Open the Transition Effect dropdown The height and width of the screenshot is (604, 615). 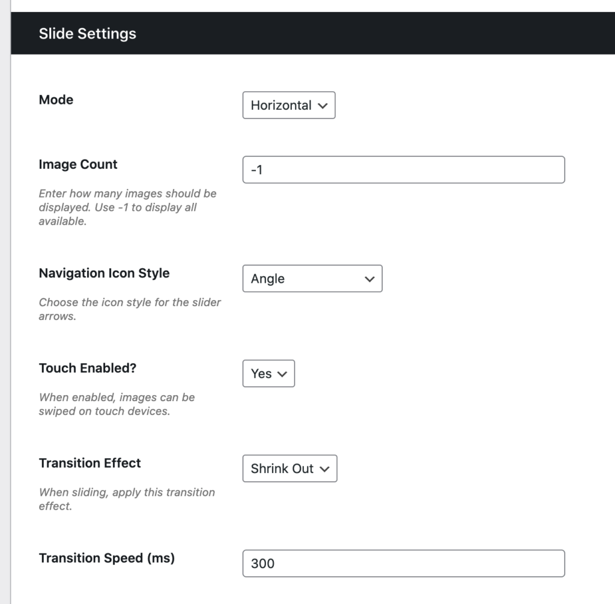point(289,469)
